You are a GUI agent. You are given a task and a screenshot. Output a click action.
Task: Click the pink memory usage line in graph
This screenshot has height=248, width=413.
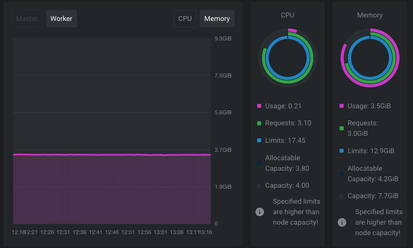point(111,155)
